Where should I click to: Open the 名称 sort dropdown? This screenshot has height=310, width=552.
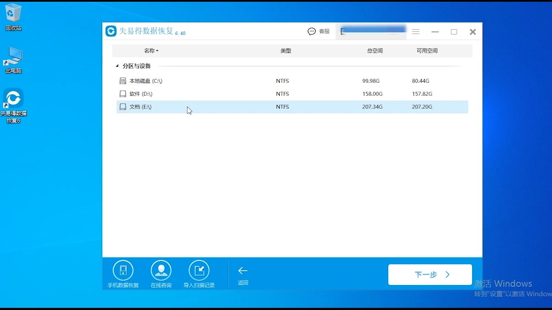tap(151, 50)
